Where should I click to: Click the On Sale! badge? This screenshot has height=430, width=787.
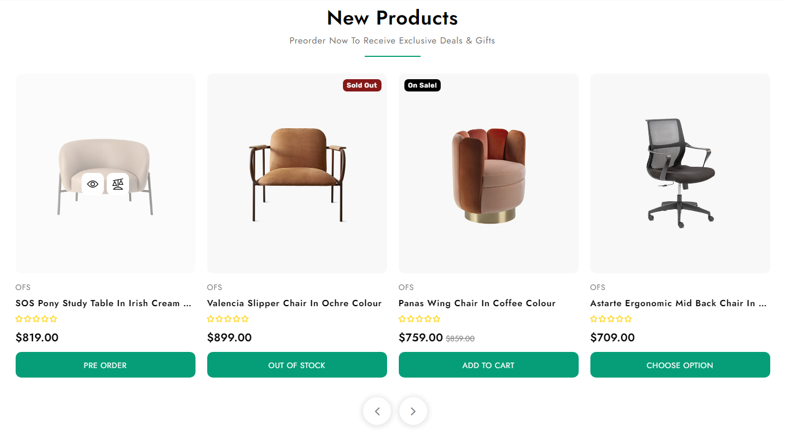coord(422,85)
